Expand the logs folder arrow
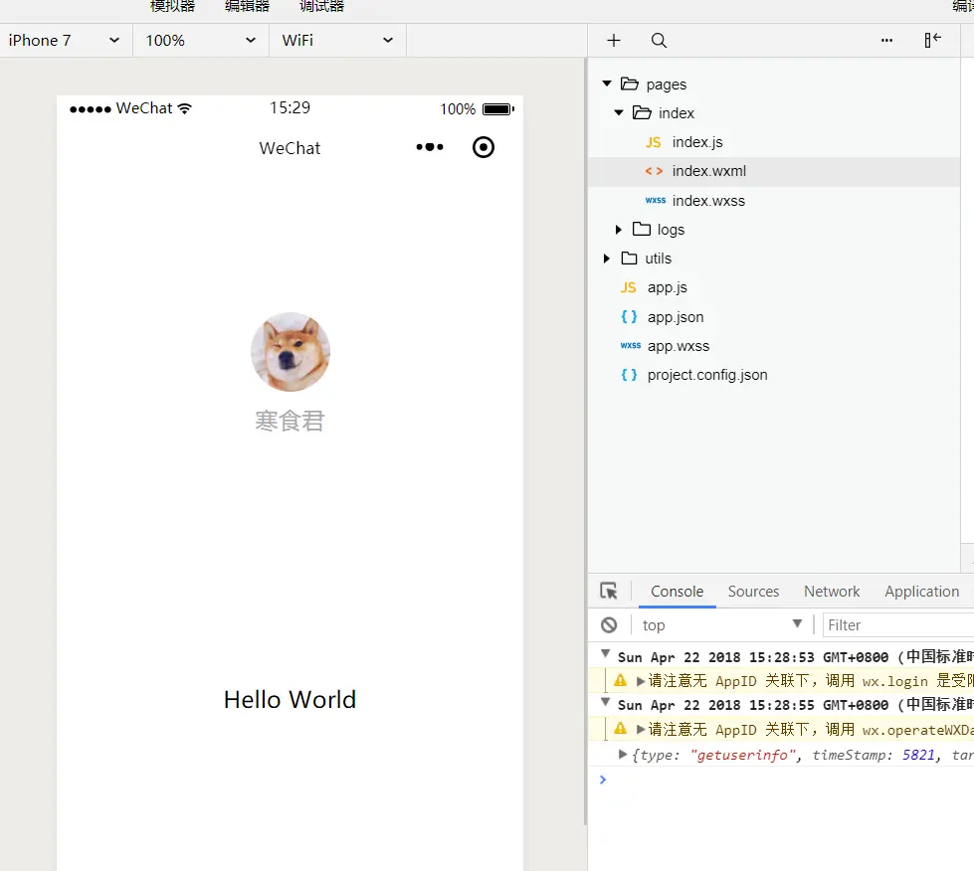 click(618, 229)
